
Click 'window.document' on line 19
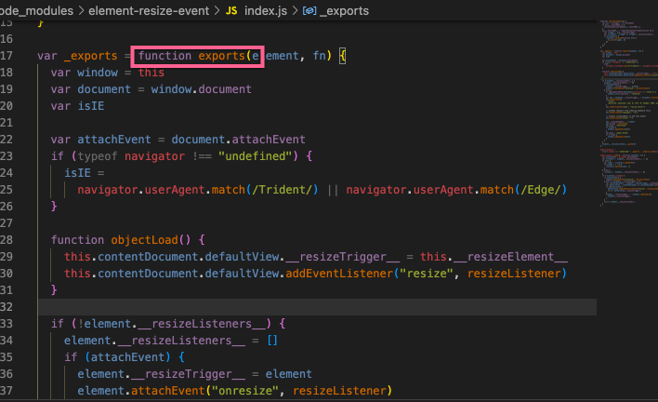coord(201,89)
